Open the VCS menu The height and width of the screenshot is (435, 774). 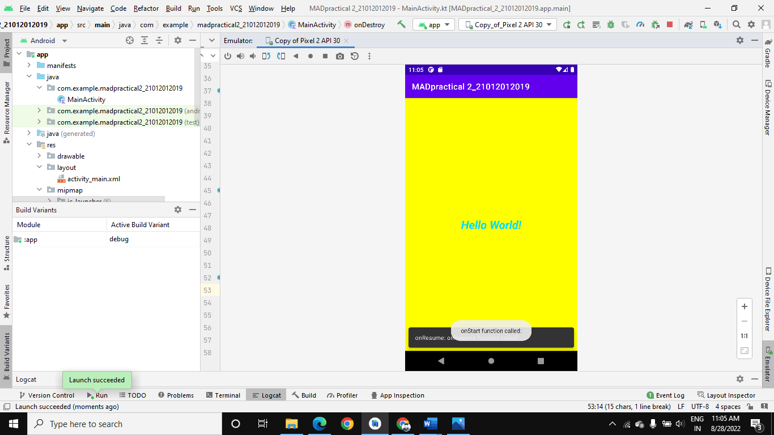pyautogui.click(x=236, y=8)
